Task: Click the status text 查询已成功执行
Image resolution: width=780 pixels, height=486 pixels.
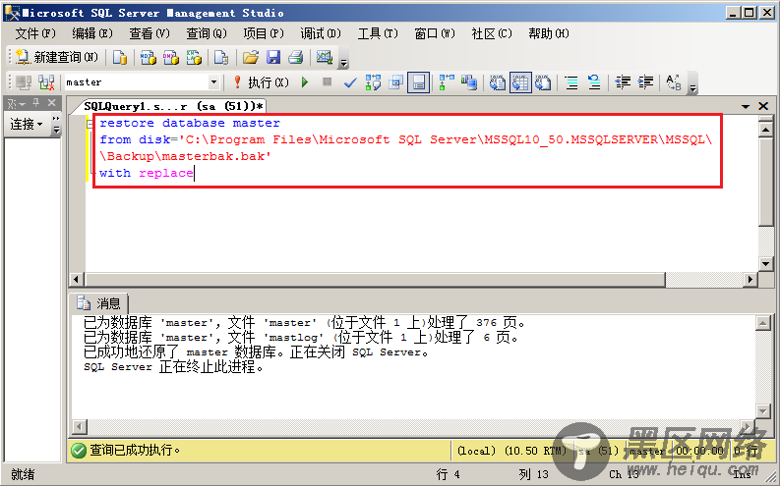Action: tap(135, 451)
